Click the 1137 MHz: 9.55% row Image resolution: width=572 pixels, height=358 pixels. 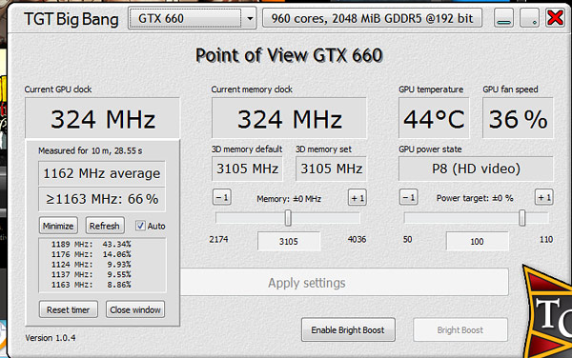[92, 274]
